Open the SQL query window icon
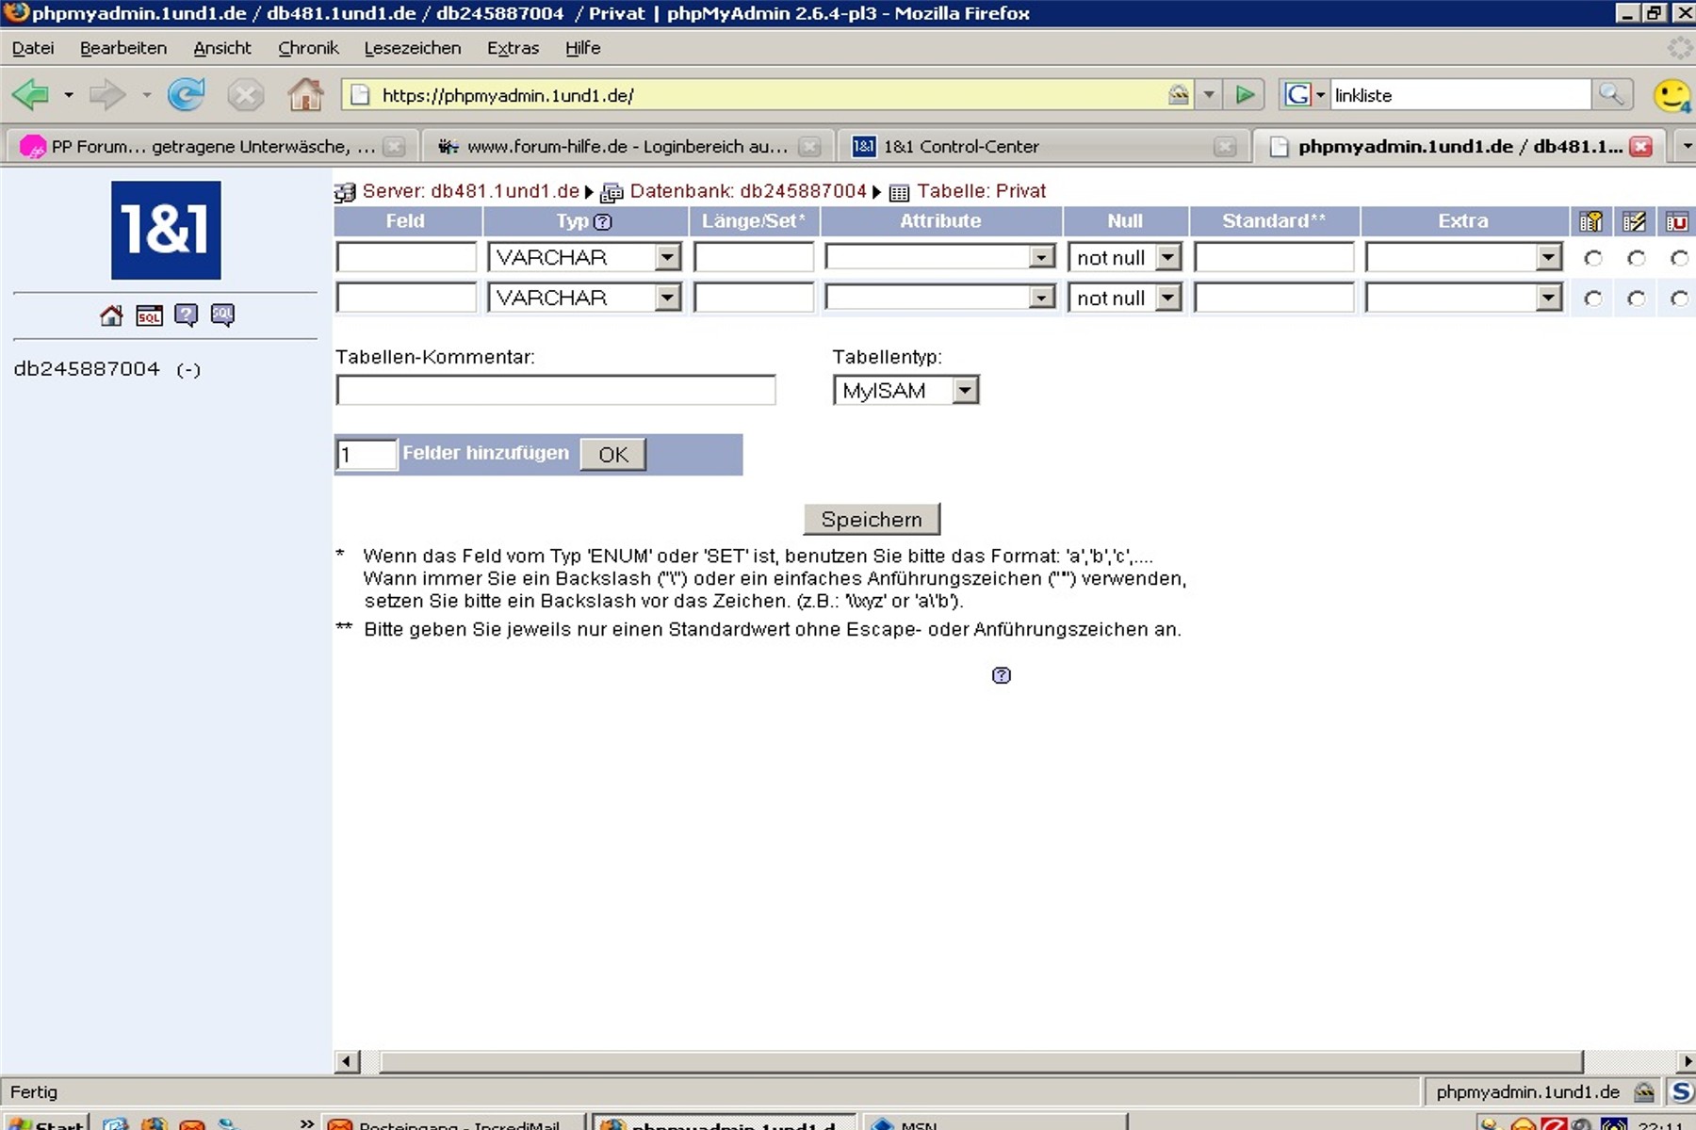Image resolution: width=1696 pixels, height=1130 pixels. (149, 315)
